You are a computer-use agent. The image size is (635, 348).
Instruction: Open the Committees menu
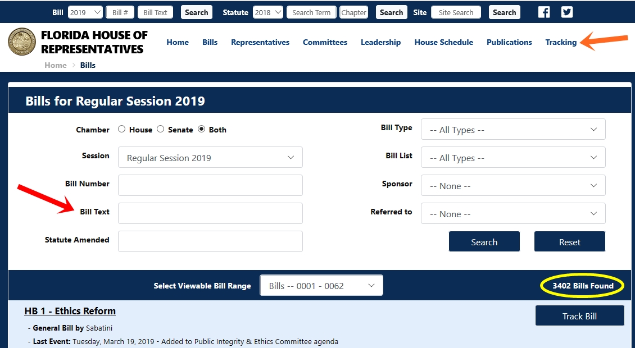click(325, 42)
